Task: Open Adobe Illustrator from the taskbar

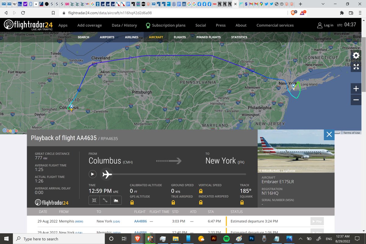Action: coord(214,239)
